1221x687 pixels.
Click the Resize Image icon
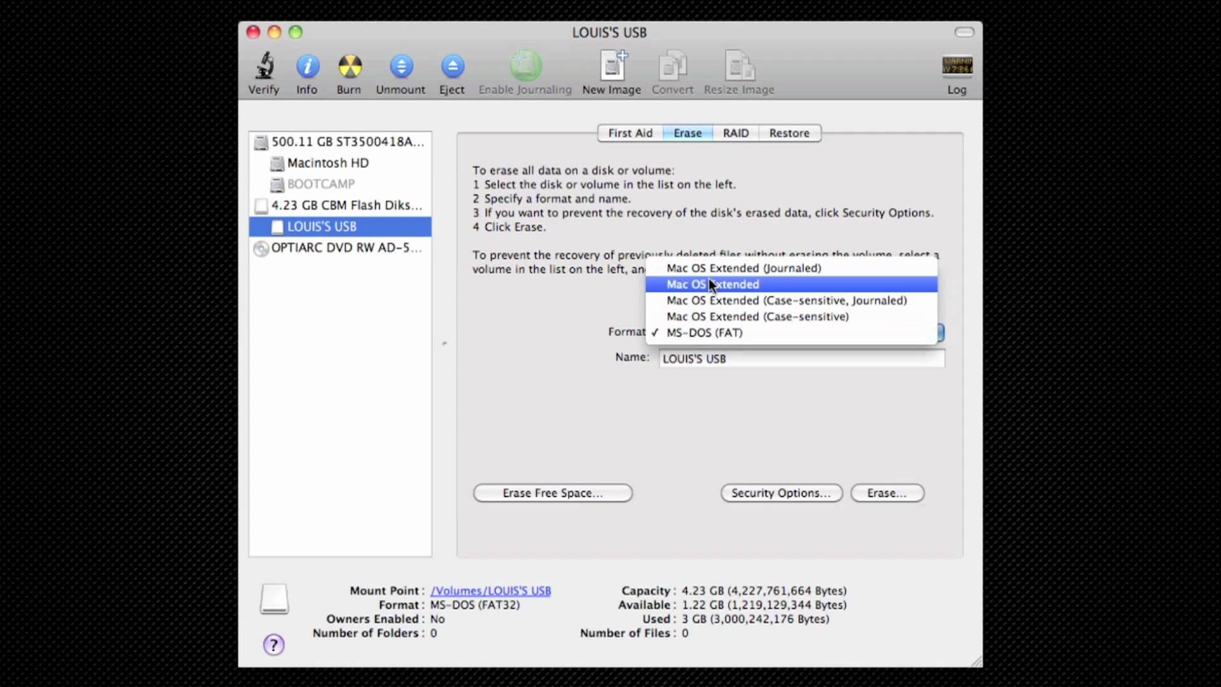(738, 72)
